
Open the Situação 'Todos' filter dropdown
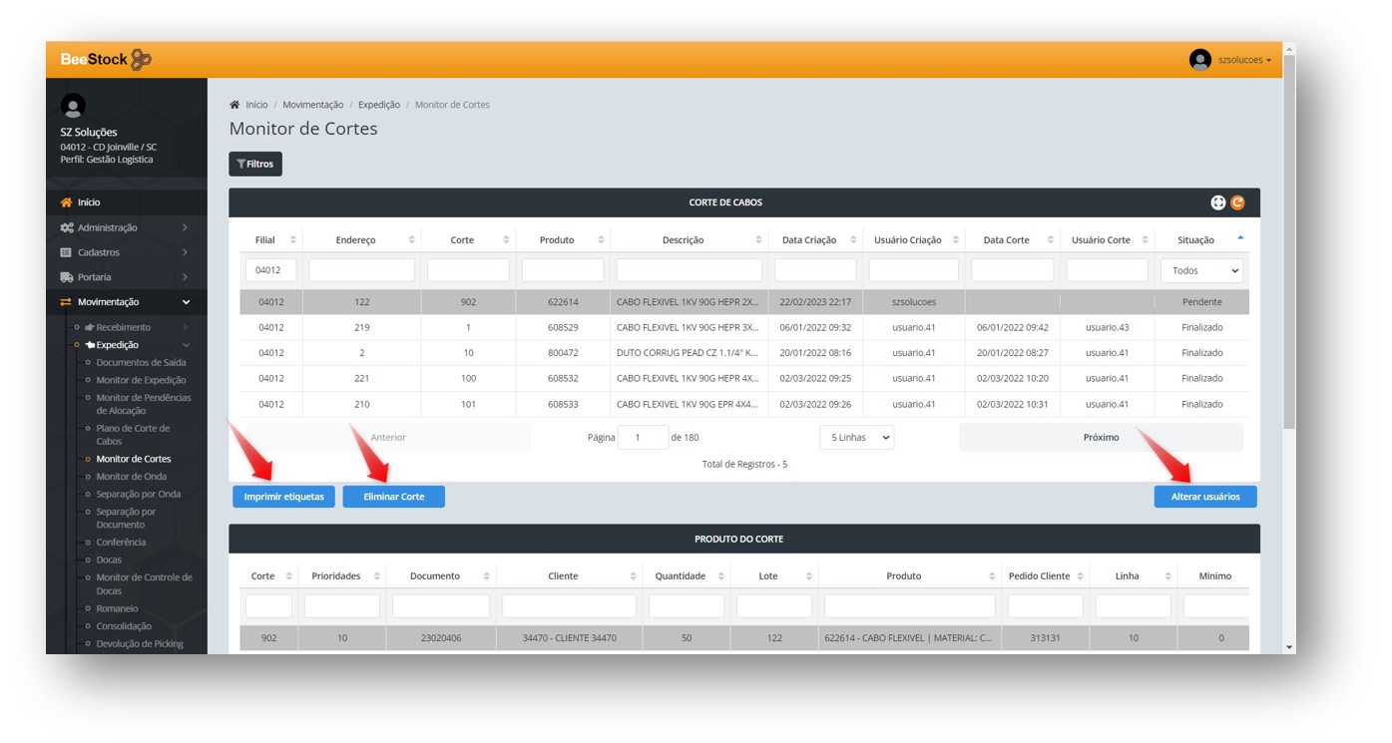click(1201, 270)
